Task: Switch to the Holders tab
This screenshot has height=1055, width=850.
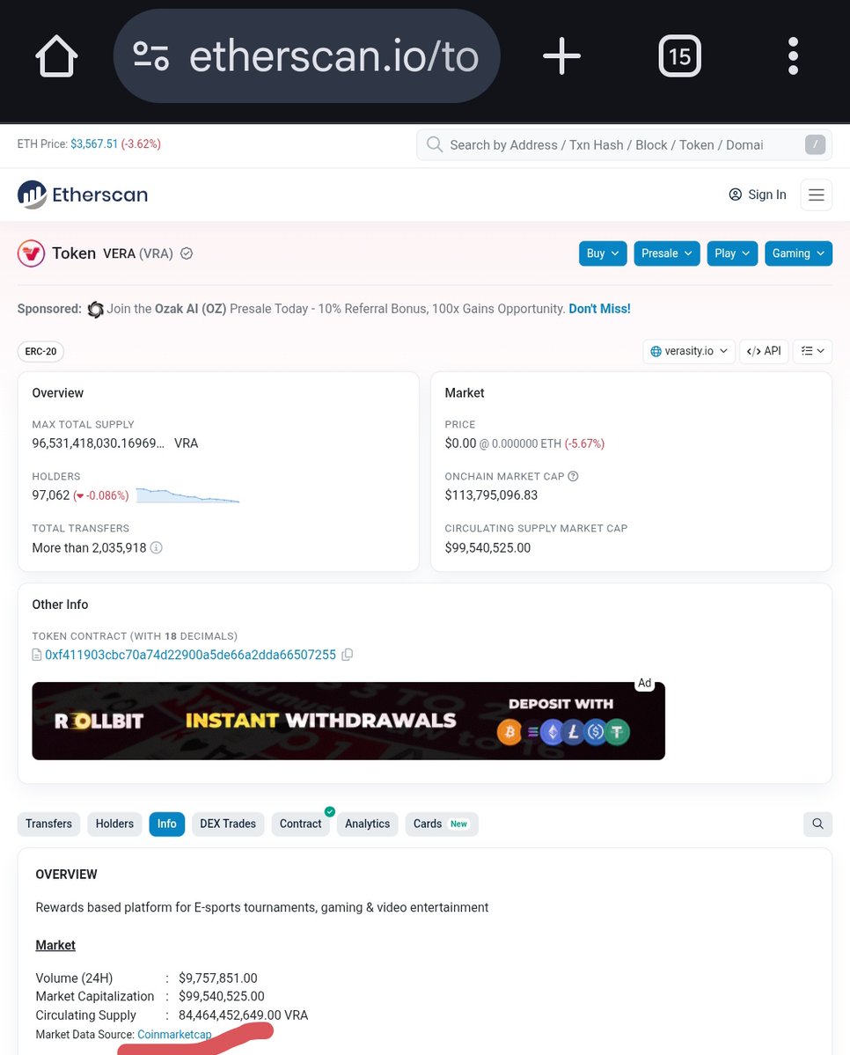Action: (x=114, y=824)
